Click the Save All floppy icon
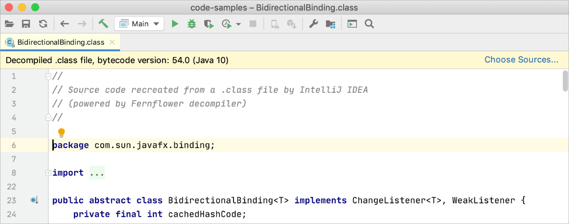569x224 pixels. click(26, 24)
